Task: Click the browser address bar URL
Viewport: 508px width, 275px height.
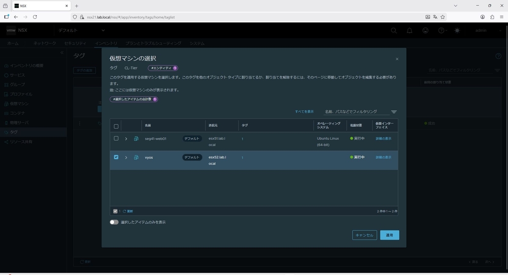Action: tap(131, 17)
